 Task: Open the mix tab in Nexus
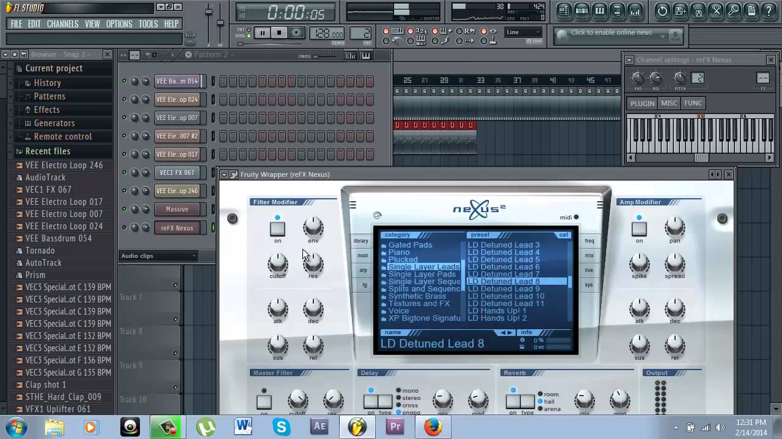[589, 255]
